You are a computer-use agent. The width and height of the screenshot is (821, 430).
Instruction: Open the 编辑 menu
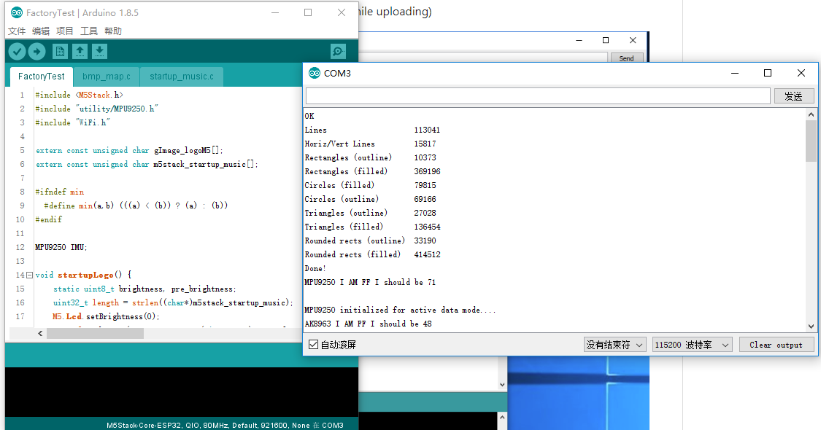pyautogui.click(x=41, y=31)
